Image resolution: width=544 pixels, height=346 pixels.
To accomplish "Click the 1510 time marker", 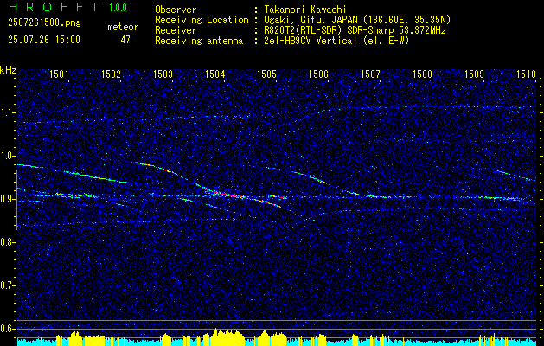I will [526, 74].
